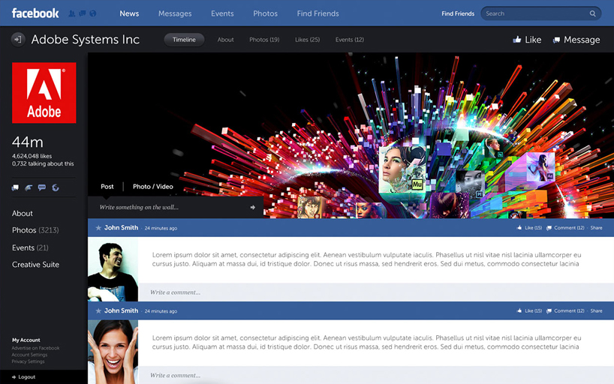Select the Post composer tab
The height and width of the screenshot is (384, 614).
107,187
